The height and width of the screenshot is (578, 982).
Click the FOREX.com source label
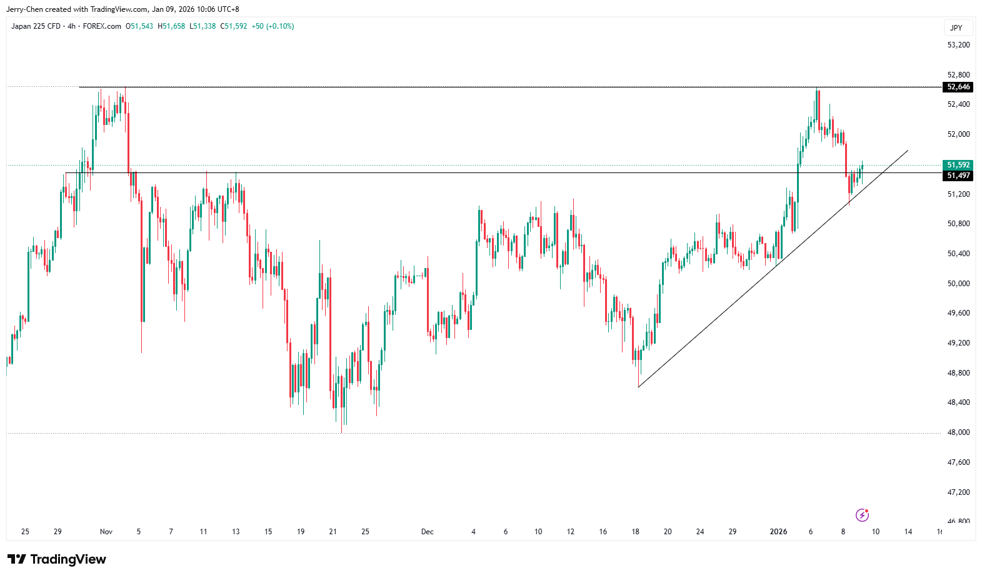tap(102, 26)
